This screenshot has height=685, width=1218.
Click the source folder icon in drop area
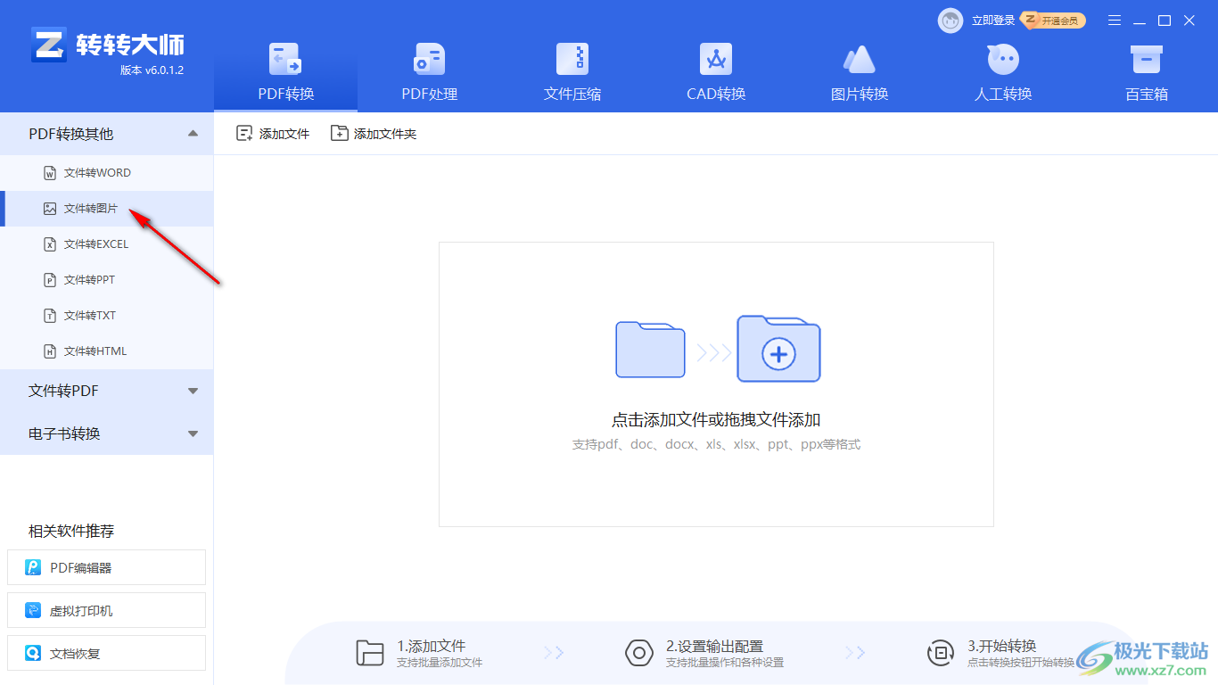[x=650, y=350]
